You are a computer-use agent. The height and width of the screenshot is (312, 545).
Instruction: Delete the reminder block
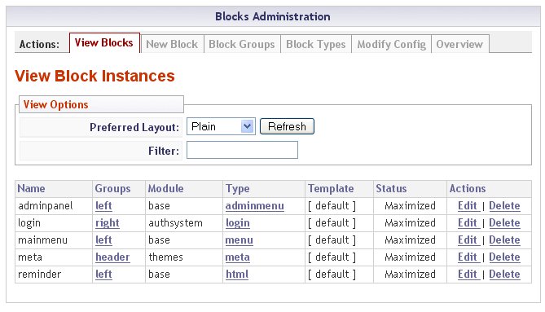click(x=504, y=275)
